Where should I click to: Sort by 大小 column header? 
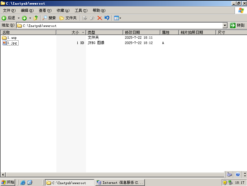point(71,33)
